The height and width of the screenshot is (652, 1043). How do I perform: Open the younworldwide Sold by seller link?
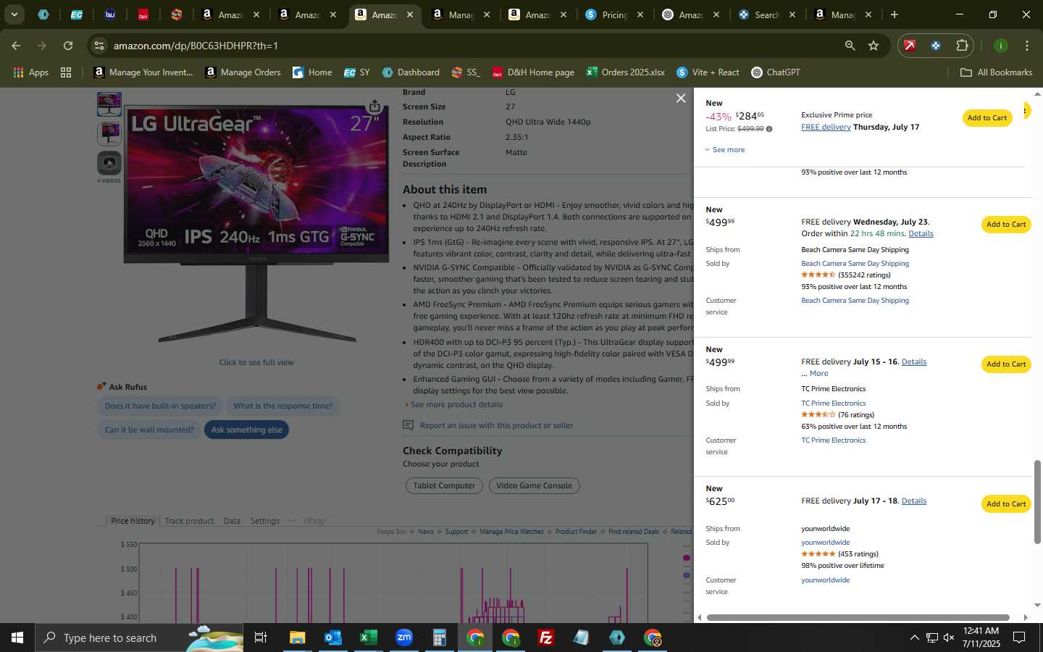(825, 543)
